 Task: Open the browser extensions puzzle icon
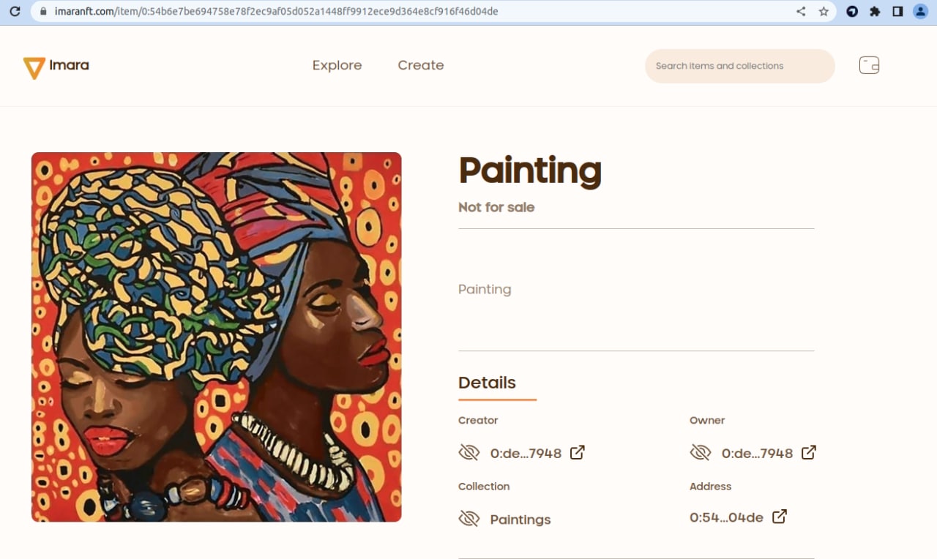pyautogui.click(x=875, y=12)
